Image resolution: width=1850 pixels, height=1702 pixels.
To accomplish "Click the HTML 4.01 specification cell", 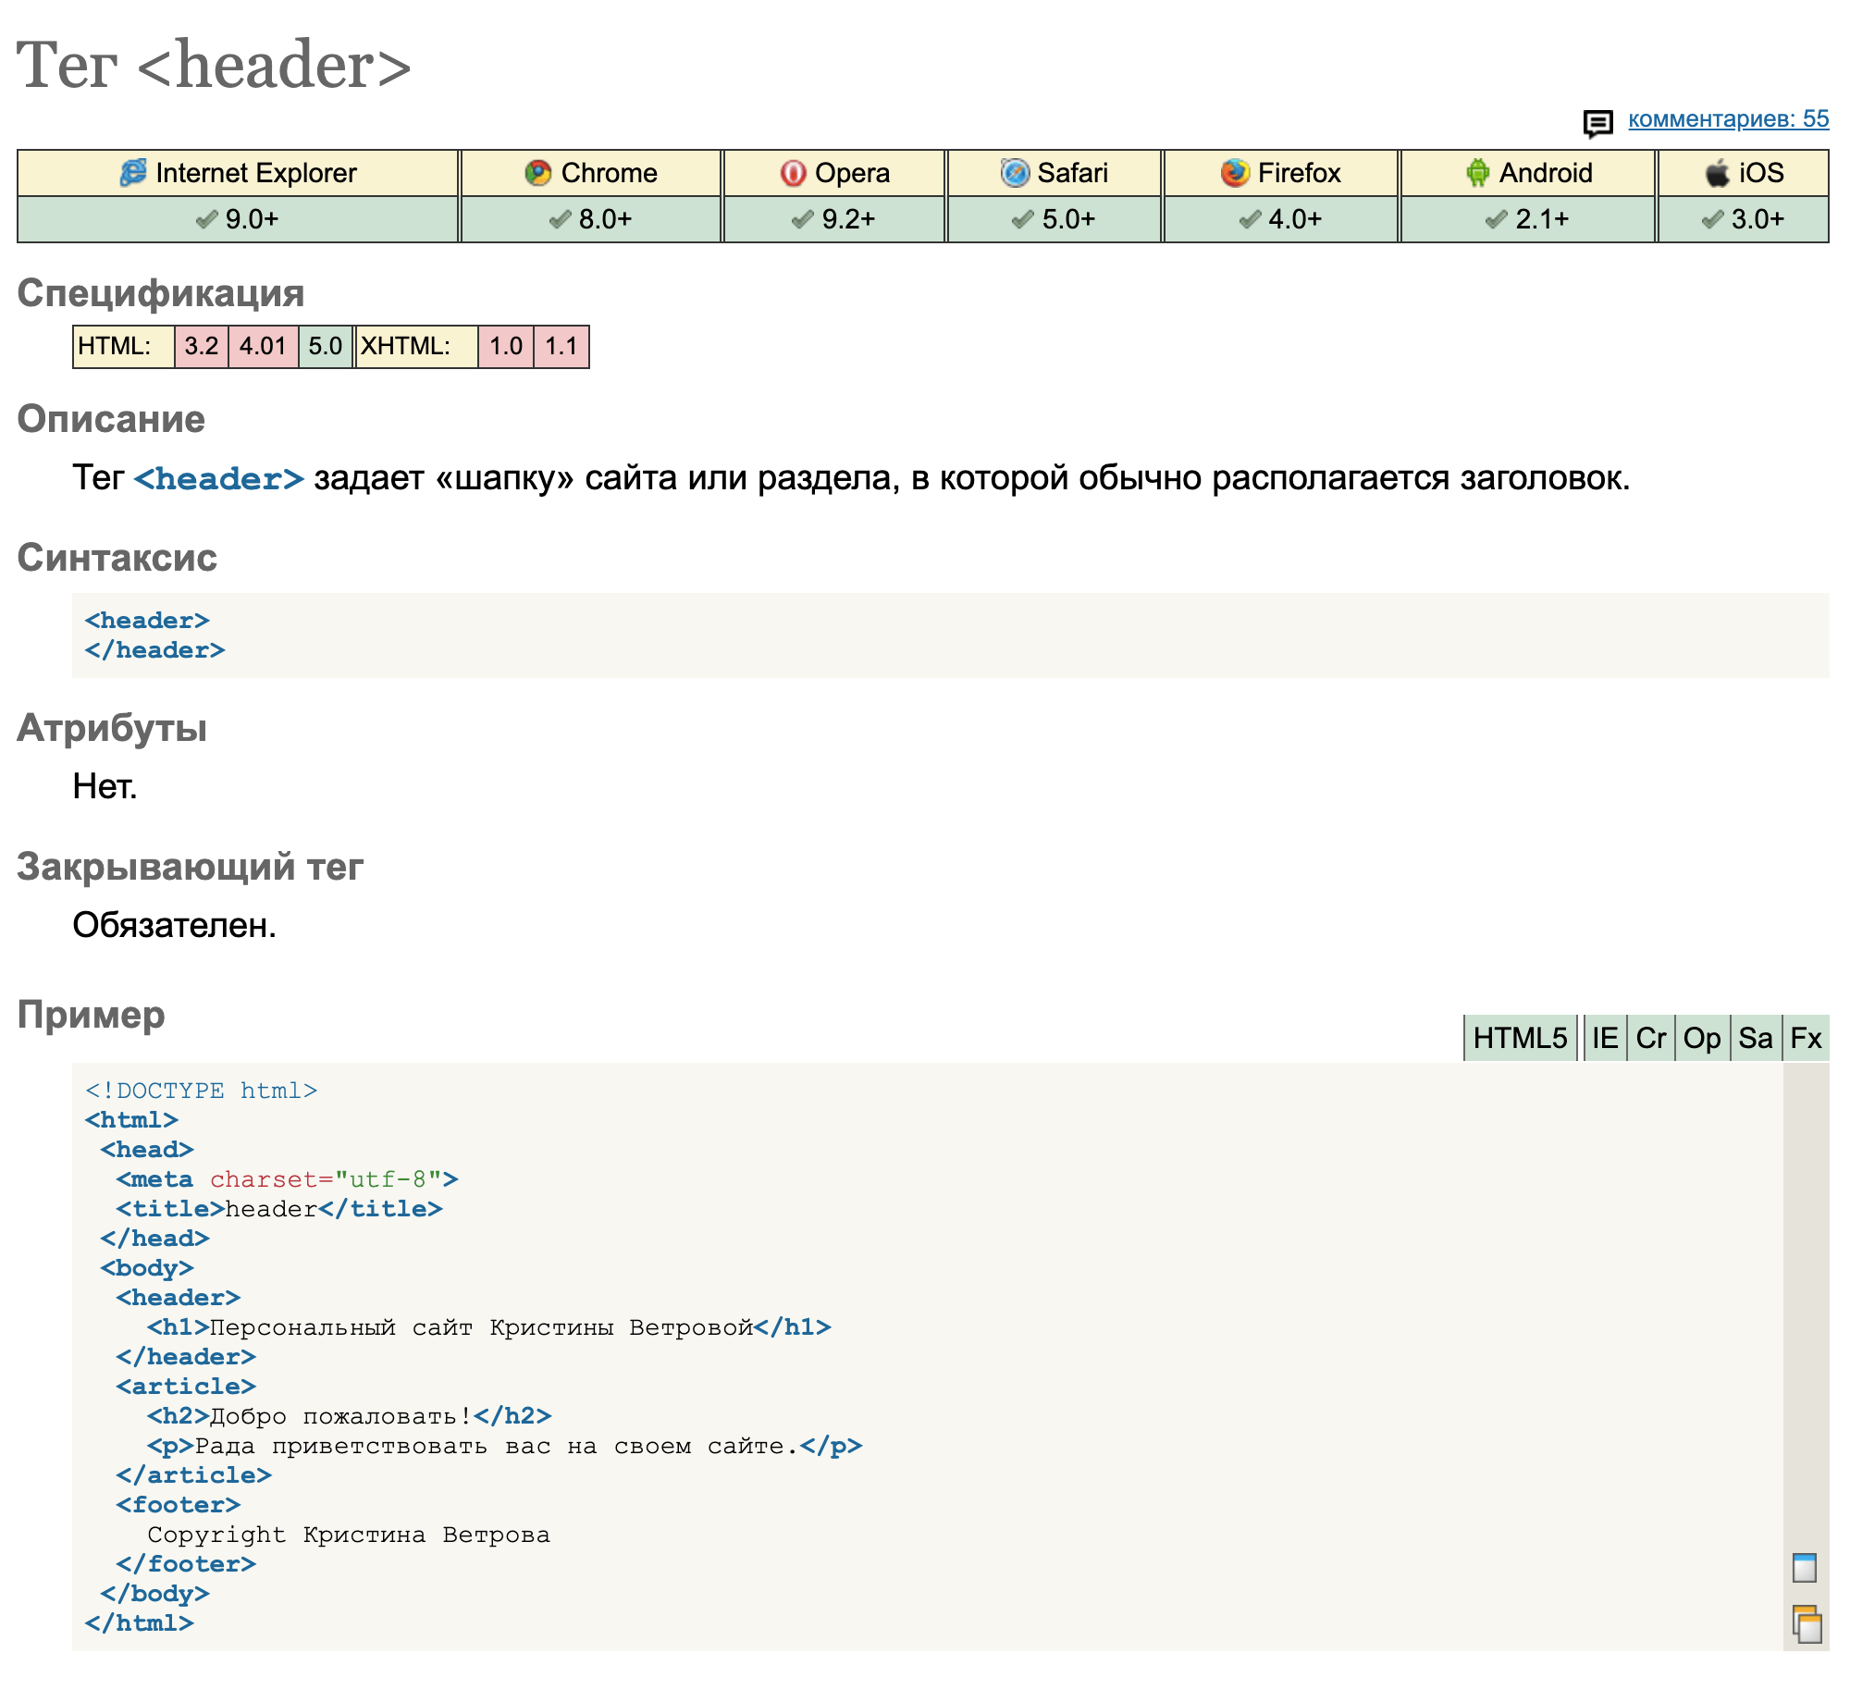I will 263,346.
